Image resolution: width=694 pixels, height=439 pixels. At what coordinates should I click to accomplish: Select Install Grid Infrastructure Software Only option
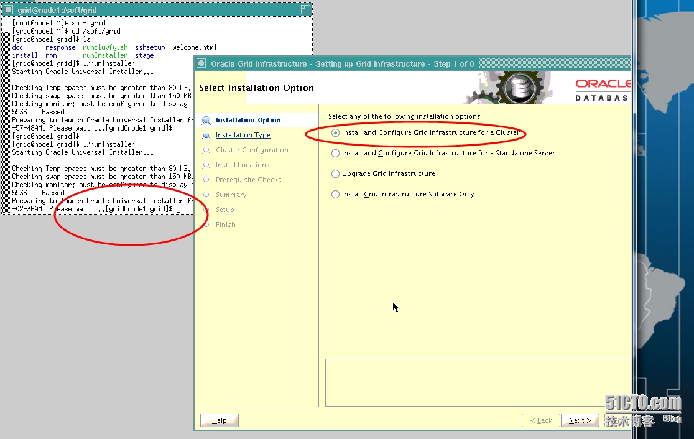335,194
